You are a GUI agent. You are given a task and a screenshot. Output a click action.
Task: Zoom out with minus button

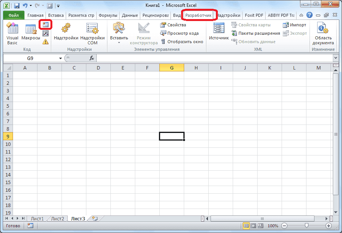tap(284, 226)
